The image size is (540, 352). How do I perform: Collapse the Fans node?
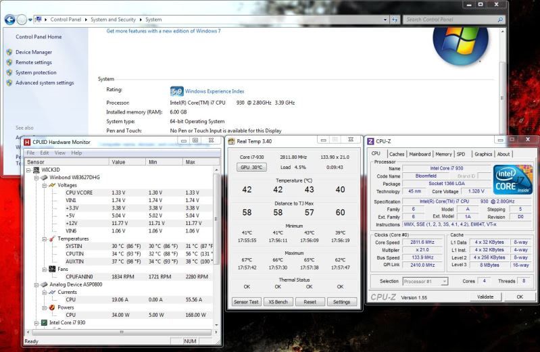click(x=45, y=270)
